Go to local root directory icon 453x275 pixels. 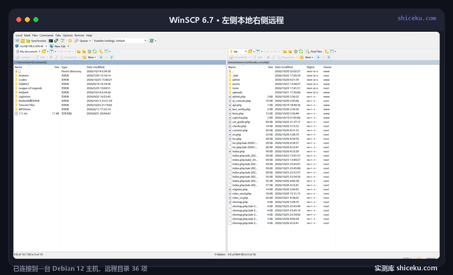[84, 52]
